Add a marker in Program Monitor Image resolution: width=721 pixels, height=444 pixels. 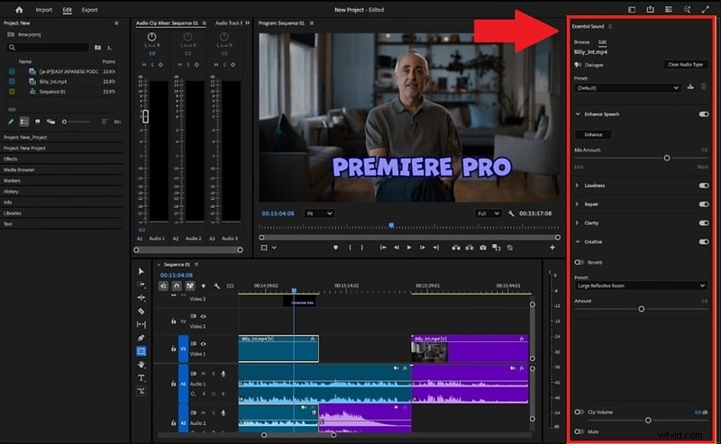335,248
